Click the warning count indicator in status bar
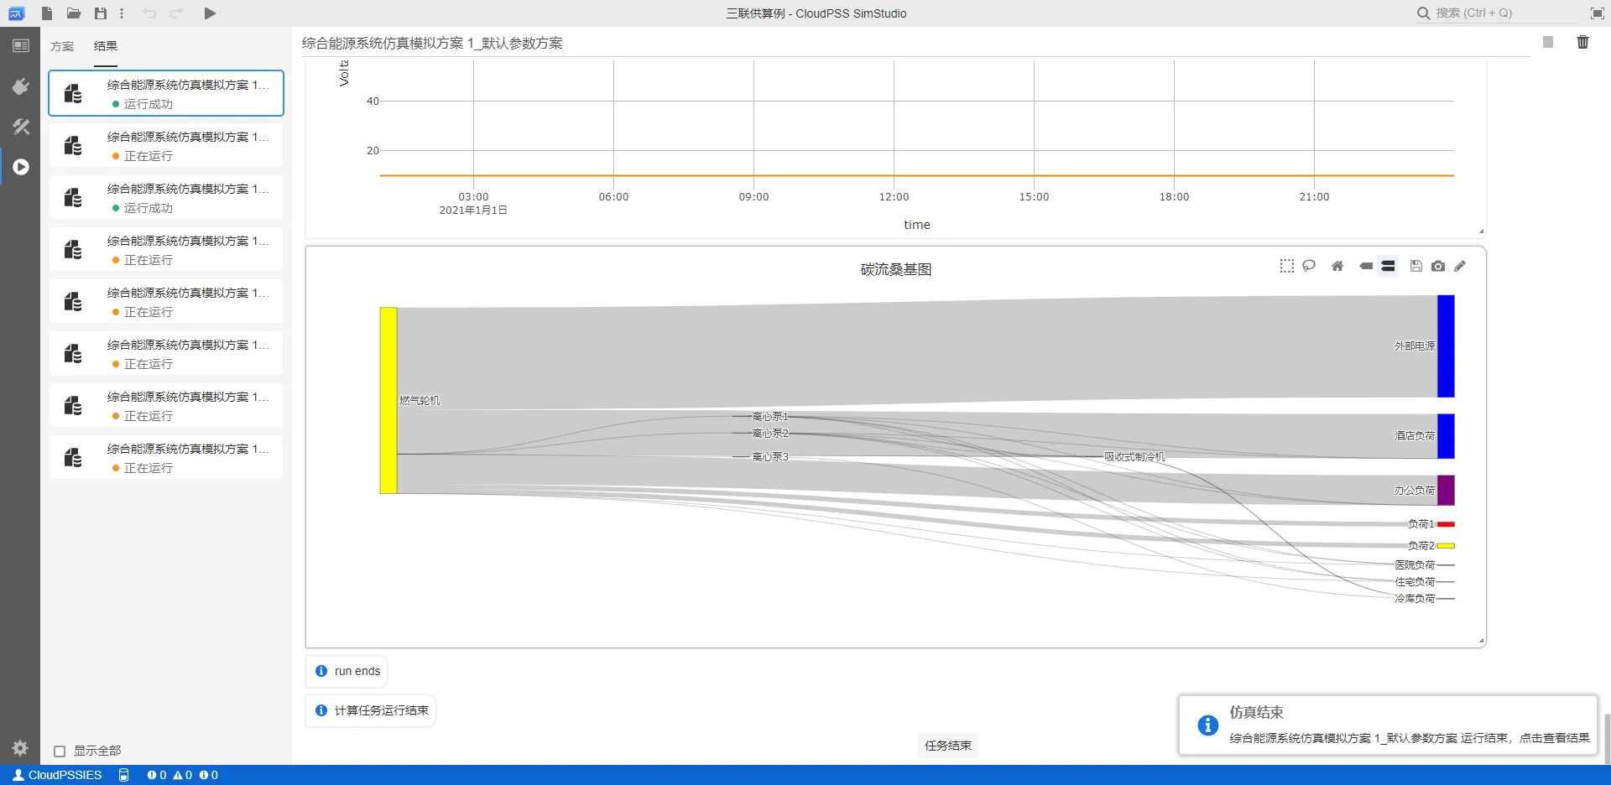 coord(182,775)
